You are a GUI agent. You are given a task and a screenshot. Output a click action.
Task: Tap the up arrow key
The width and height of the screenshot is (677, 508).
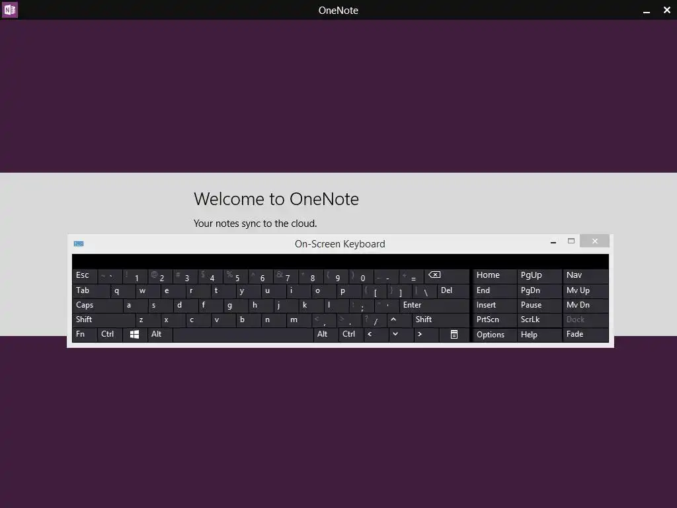(x=399, y=319)
